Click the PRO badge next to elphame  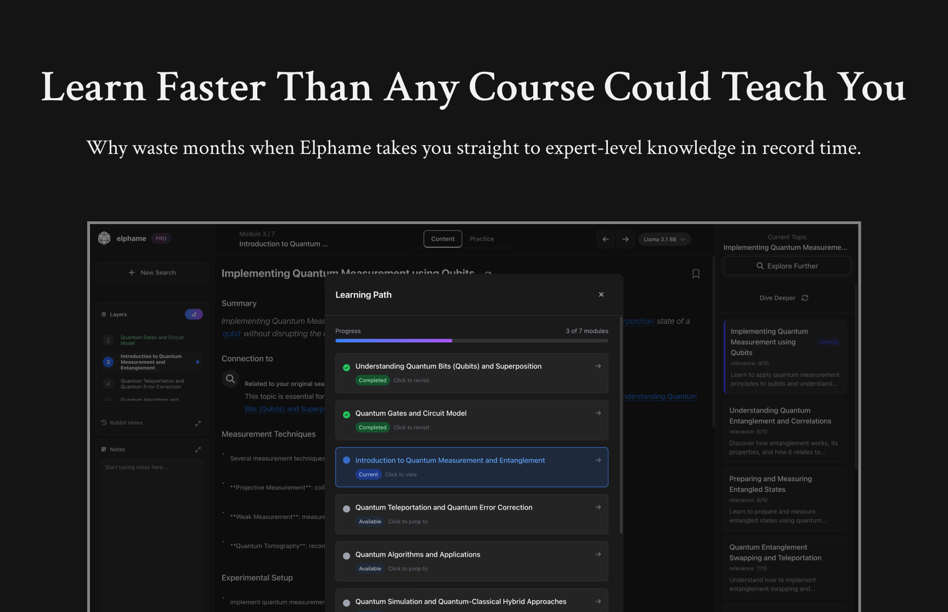pos(161,238)
